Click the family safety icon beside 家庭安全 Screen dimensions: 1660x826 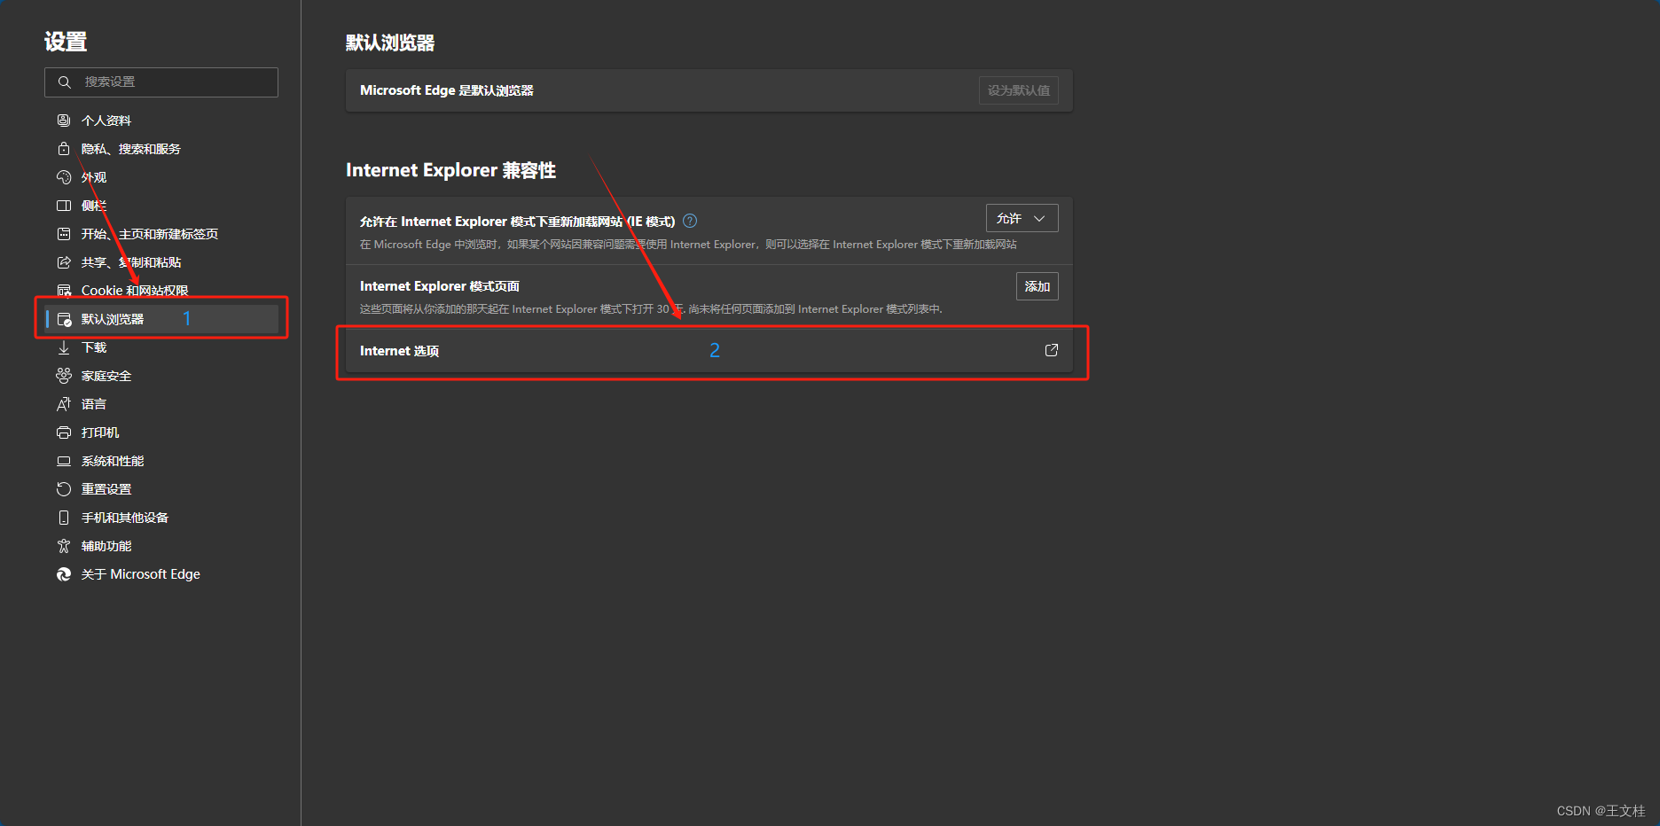coord(64,376)
